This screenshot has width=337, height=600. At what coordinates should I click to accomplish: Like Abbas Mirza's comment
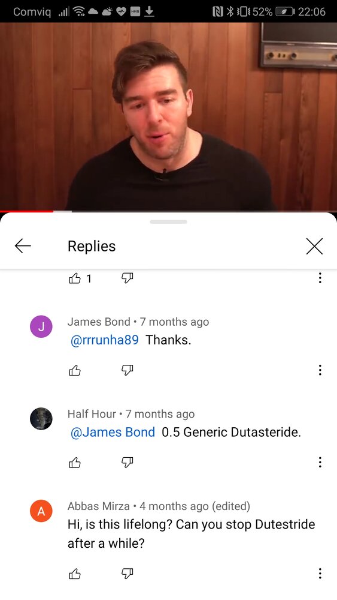(x=75, y=573)
